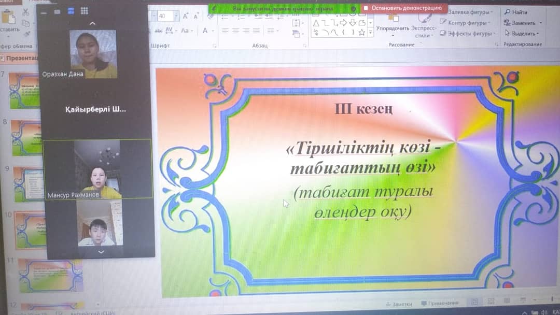
Task: Click the Cut scissors icon
Action: (26, 11)
